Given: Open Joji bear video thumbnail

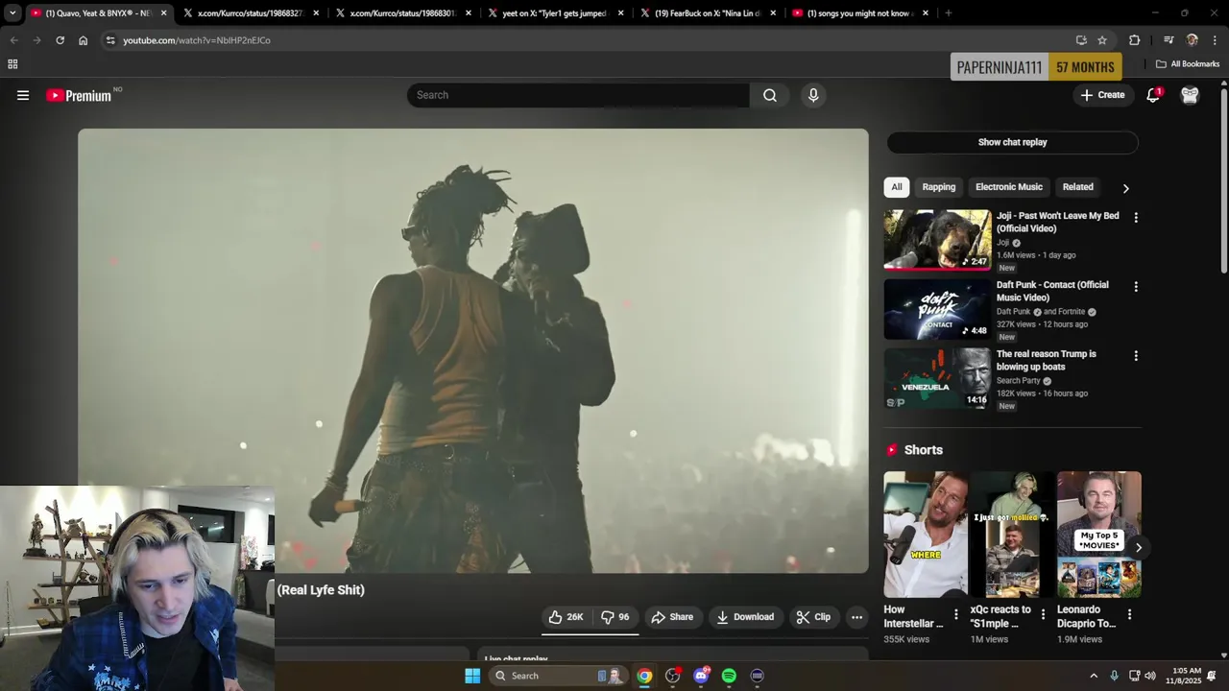Looking at the screenshot, I should coord(937,240).
